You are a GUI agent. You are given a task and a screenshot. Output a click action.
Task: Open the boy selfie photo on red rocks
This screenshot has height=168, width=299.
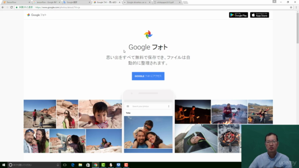(x=100, y=114)
